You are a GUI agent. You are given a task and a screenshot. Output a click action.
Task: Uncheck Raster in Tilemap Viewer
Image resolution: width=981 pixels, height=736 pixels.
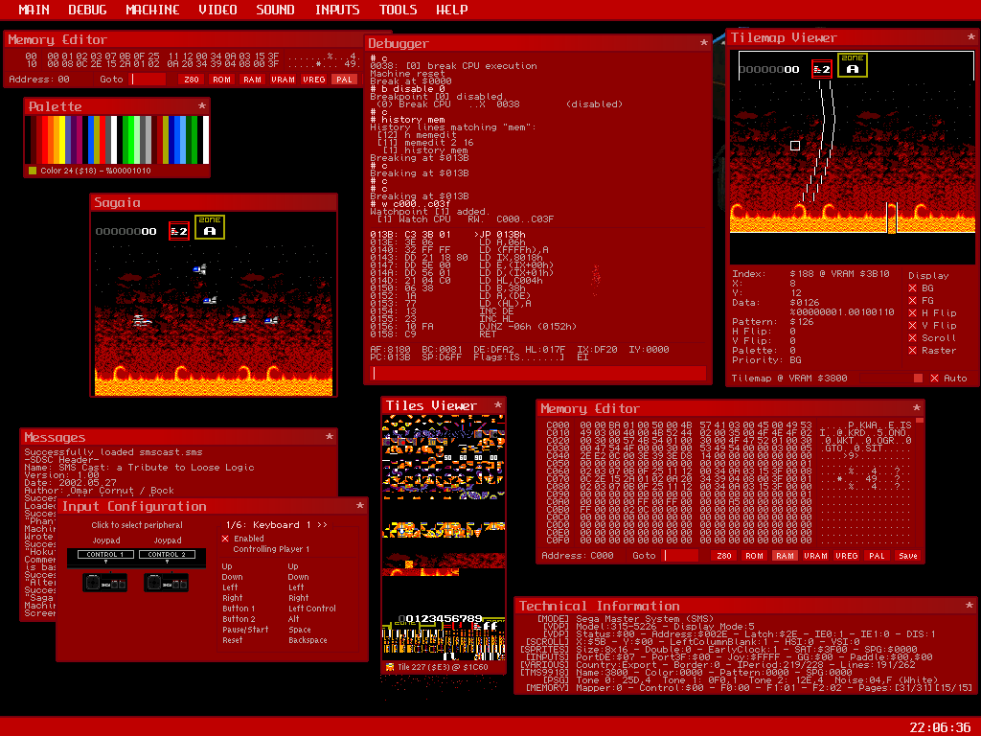tap(913, 351)
